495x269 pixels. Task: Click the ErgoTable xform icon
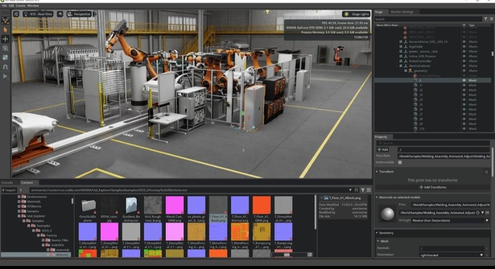tap(406, 47)
